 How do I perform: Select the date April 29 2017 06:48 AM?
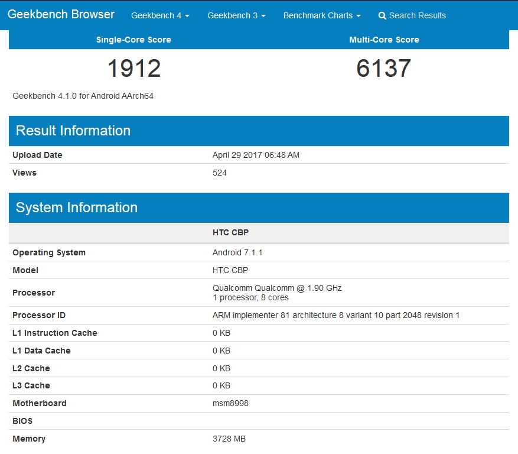point(256,155)
